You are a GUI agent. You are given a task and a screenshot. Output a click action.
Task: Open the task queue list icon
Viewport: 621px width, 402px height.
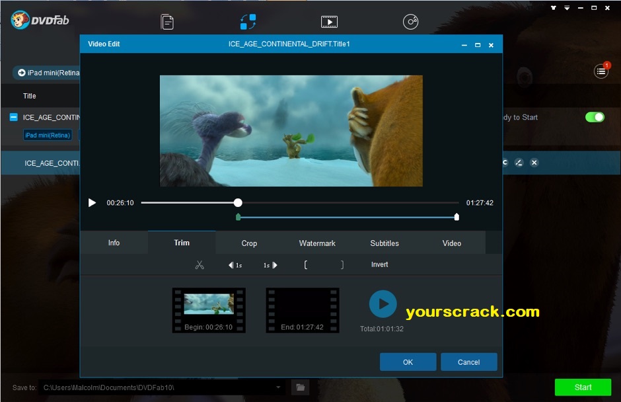(x=601, y=71)
